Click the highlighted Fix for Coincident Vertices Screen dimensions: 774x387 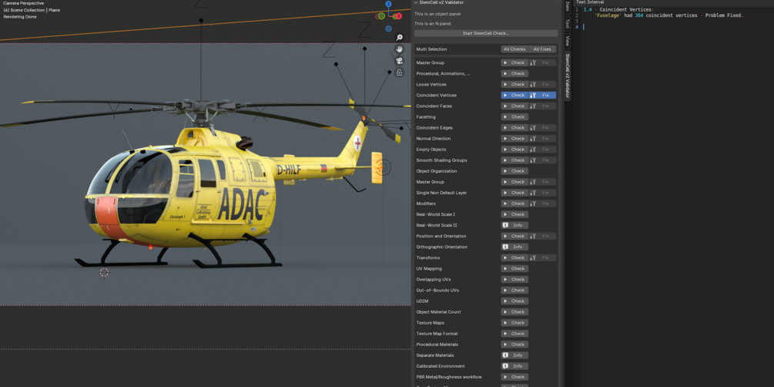pos(542,96)
